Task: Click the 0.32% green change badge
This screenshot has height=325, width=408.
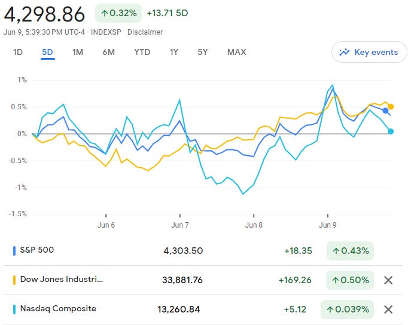Action: [118, 13]
